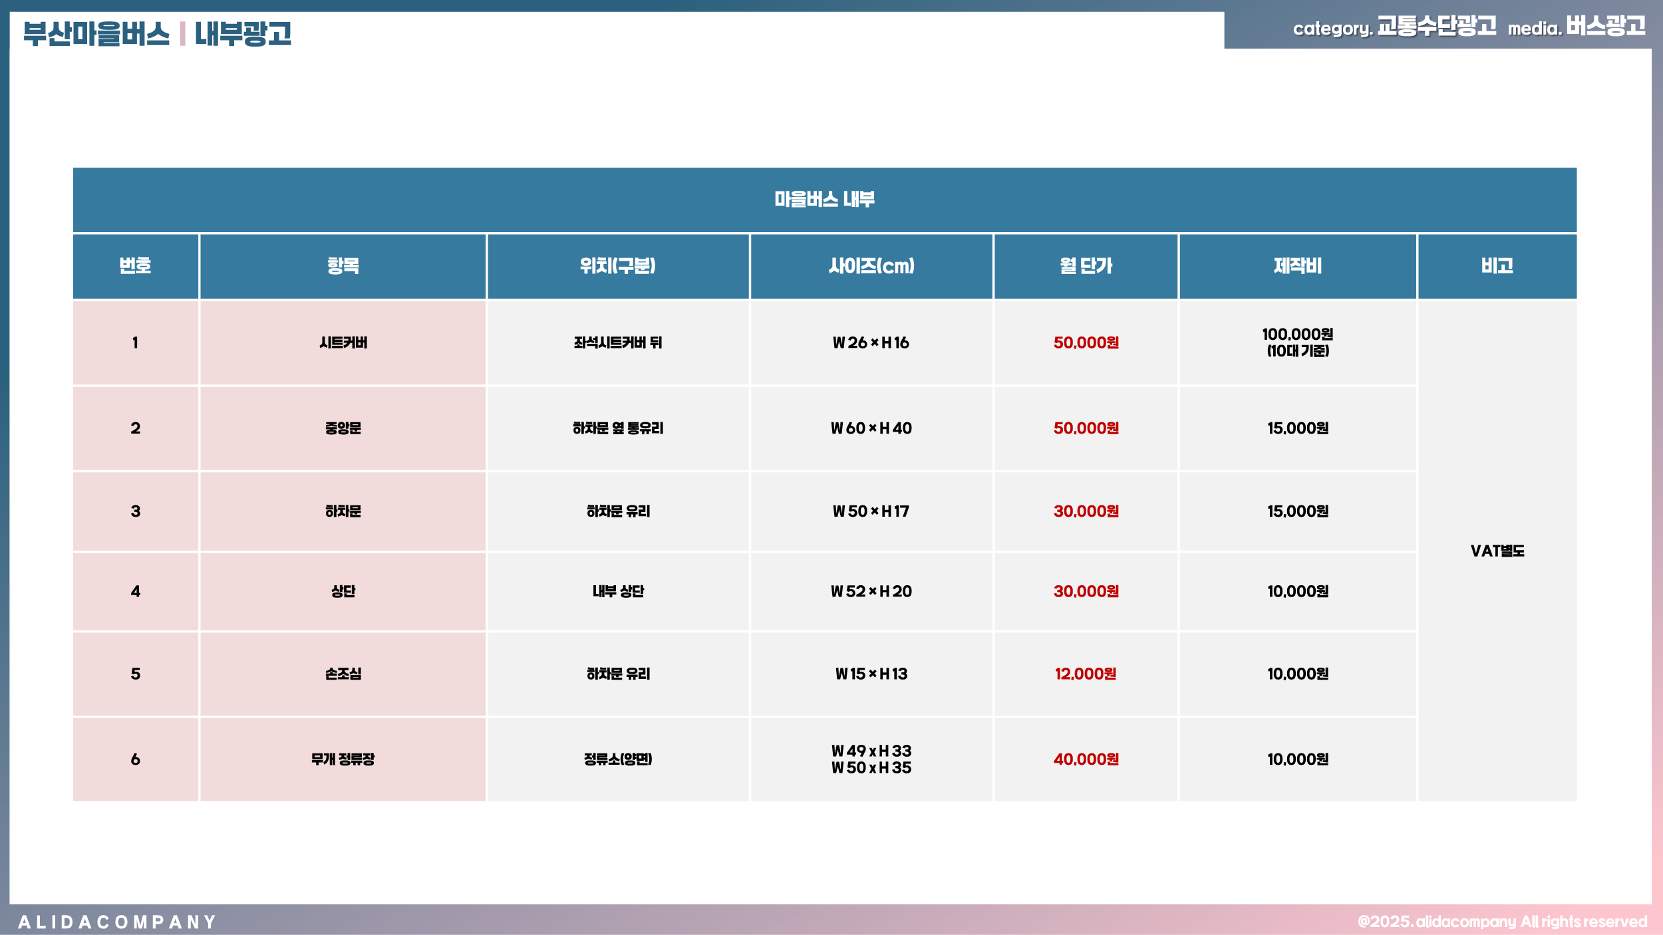Viewport: 1663px width, 935px height.
Task: Select the 중앙문 item cell
Action: (343, 428)
